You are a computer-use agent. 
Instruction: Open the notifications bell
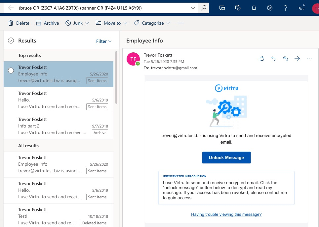click(x=254, y=8)
